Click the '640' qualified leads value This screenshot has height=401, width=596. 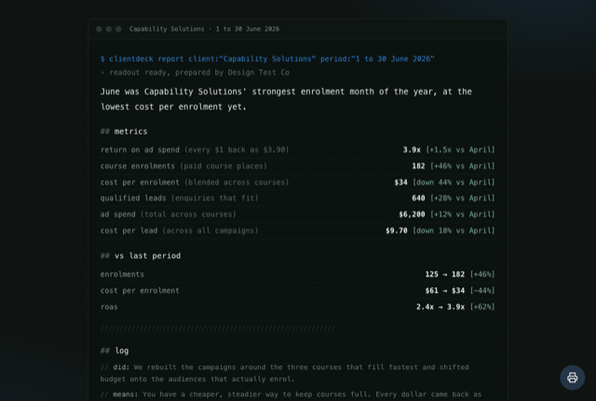(418, 199)
